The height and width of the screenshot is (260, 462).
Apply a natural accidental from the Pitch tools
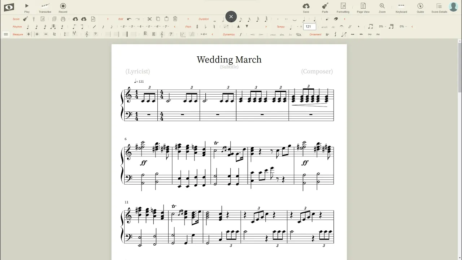tap(214, 27)
